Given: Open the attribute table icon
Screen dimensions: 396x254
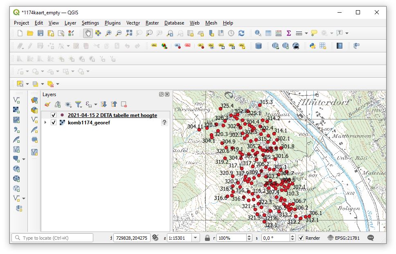Looking at the screenshot, I should 268,33.
